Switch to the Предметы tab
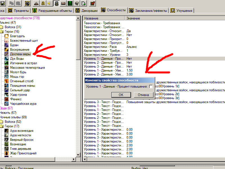225x169 pixels. tap(19, 11)
